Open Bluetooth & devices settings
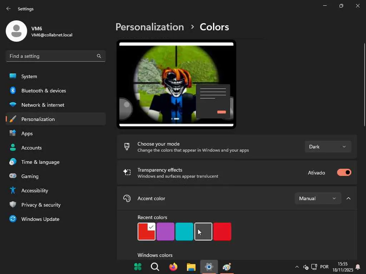 point(55,90)
